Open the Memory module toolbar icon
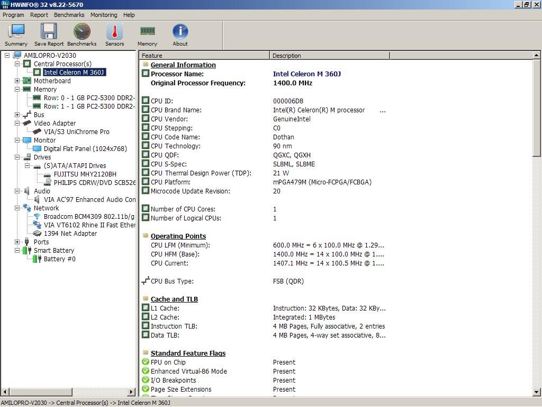Viewport: 542px width, 407px height. (148, 31)
